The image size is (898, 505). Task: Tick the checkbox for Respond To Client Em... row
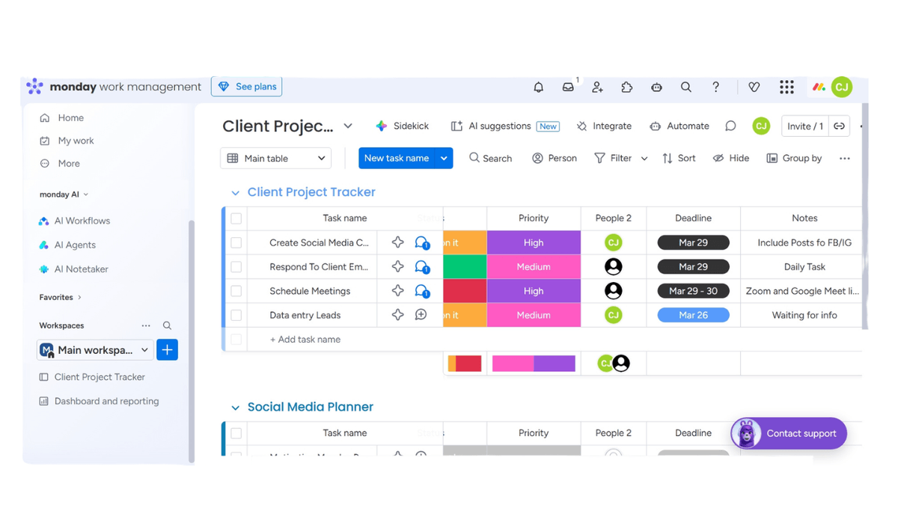(236, 266)
